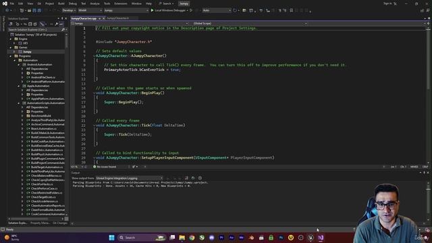Open the Extensions menu
Screen dimensions: 432x243
tap(121, 3)
